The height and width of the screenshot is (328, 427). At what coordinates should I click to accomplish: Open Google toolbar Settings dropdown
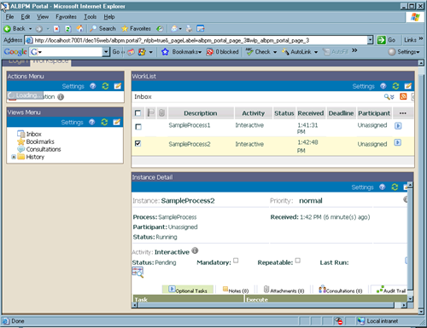click(404, 52)
